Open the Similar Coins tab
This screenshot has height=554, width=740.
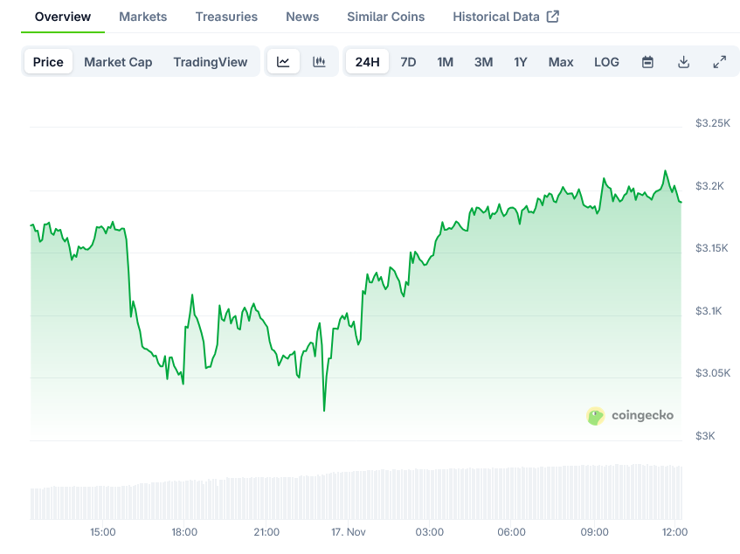[385, 16]
